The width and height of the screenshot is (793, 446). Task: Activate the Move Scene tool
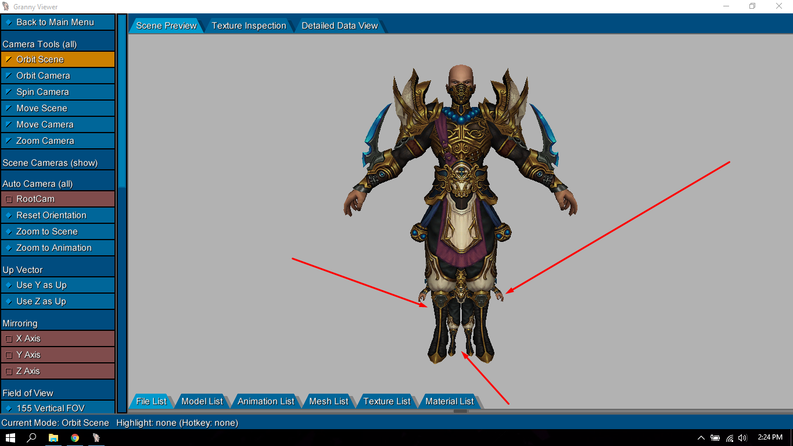pos(58,108)
